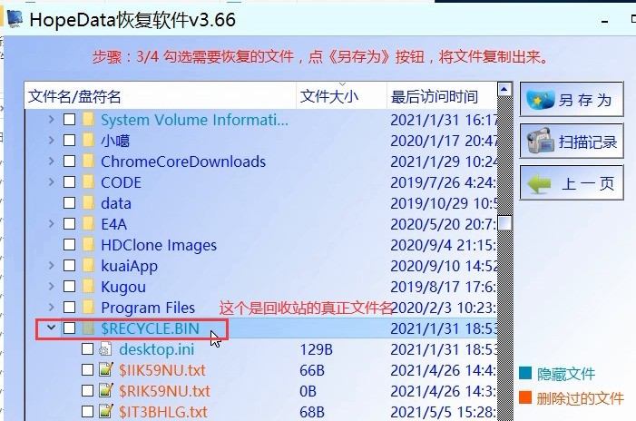Click the $RECYCLE.BIN folder icon
Viewport: 636px width, 421px height.
pos(88,328)
